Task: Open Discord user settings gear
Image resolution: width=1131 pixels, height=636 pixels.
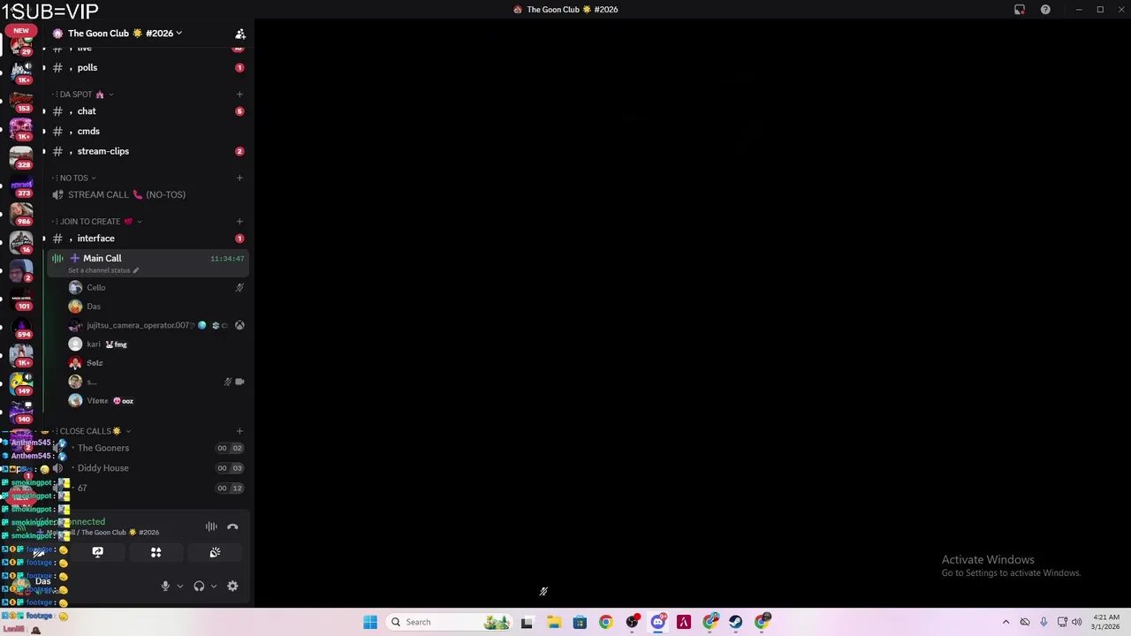Action: [x=232, y=586]
